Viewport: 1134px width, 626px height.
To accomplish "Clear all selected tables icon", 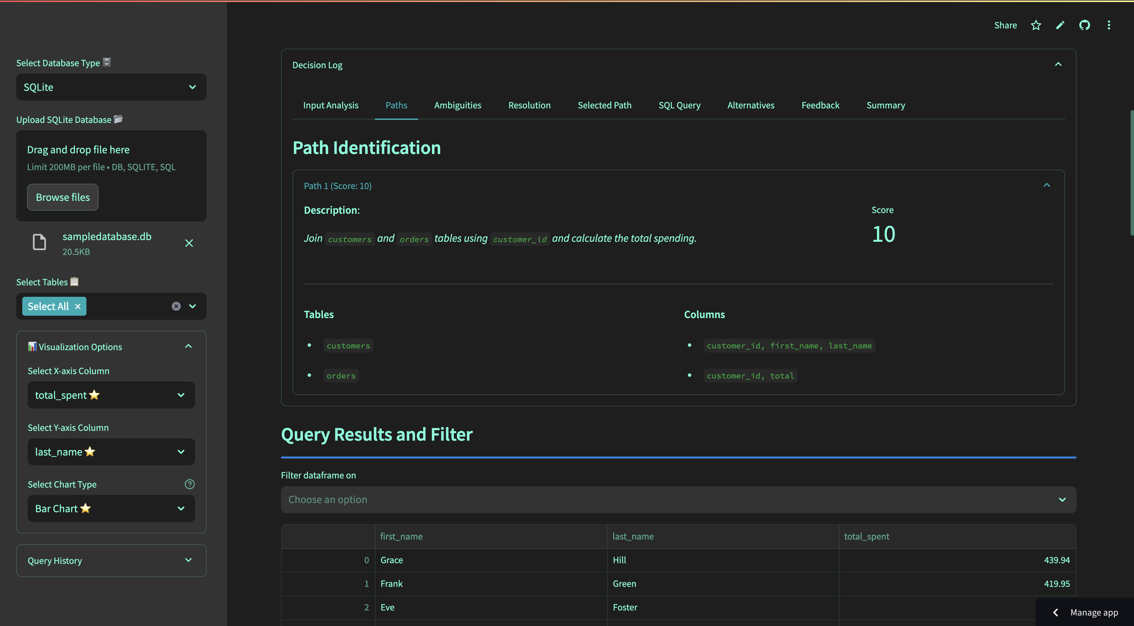I will (176, 306).
